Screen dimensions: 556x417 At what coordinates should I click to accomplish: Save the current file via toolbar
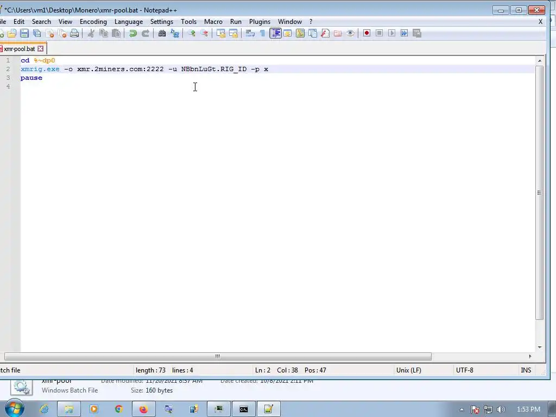24,33
